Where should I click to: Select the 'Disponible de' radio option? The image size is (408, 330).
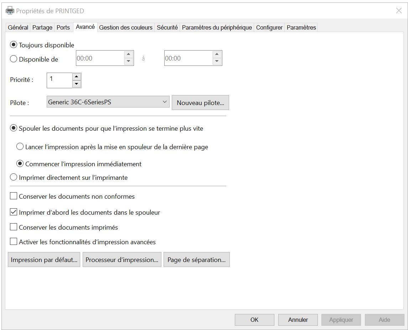coord(14,59)
